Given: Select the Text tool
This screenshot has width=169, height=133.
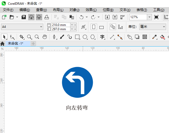Looking at the screenshot, I should tap(102, 37).
